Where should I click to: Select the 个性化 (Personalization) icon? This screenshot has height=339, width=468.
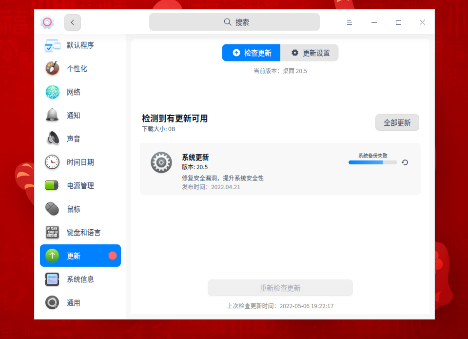(52, 68)
